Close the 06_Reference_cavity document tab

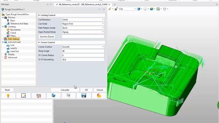(x=109, y=4)
